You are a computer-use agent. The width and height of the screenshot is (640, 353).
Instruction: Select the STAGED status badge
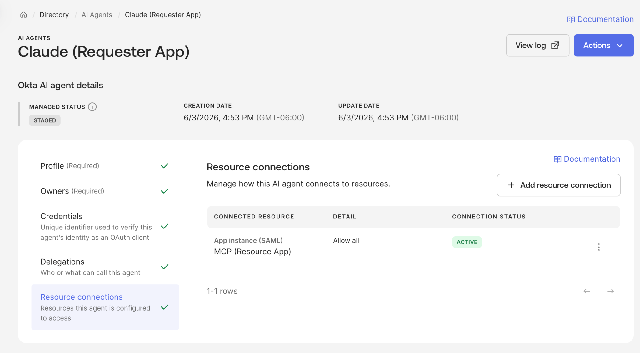(45, 120)
